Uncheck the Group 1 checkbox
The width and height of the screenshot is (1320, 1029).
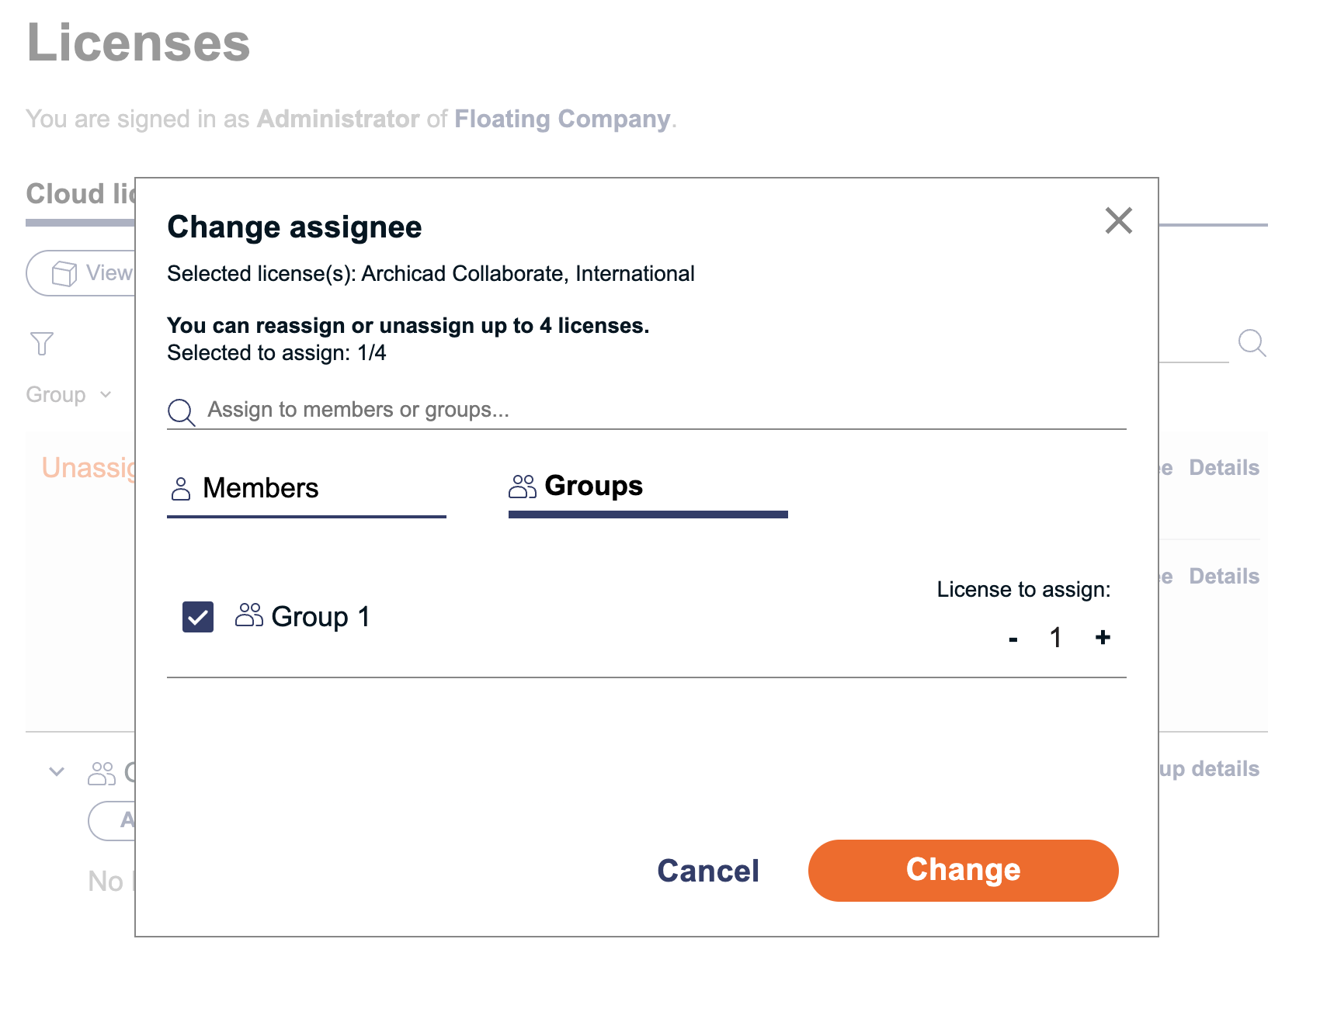point(198,617)
